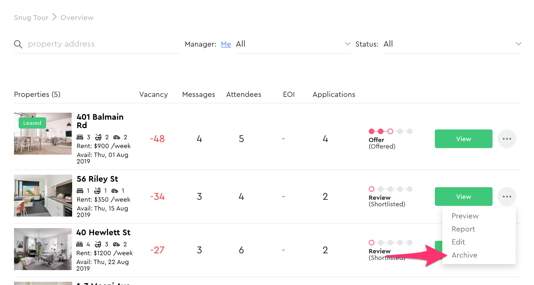The height and width of the screenshot is (285, 534).
Task: Click the Offer progress dots for 401 Balmain Rd
Action: 390,131
